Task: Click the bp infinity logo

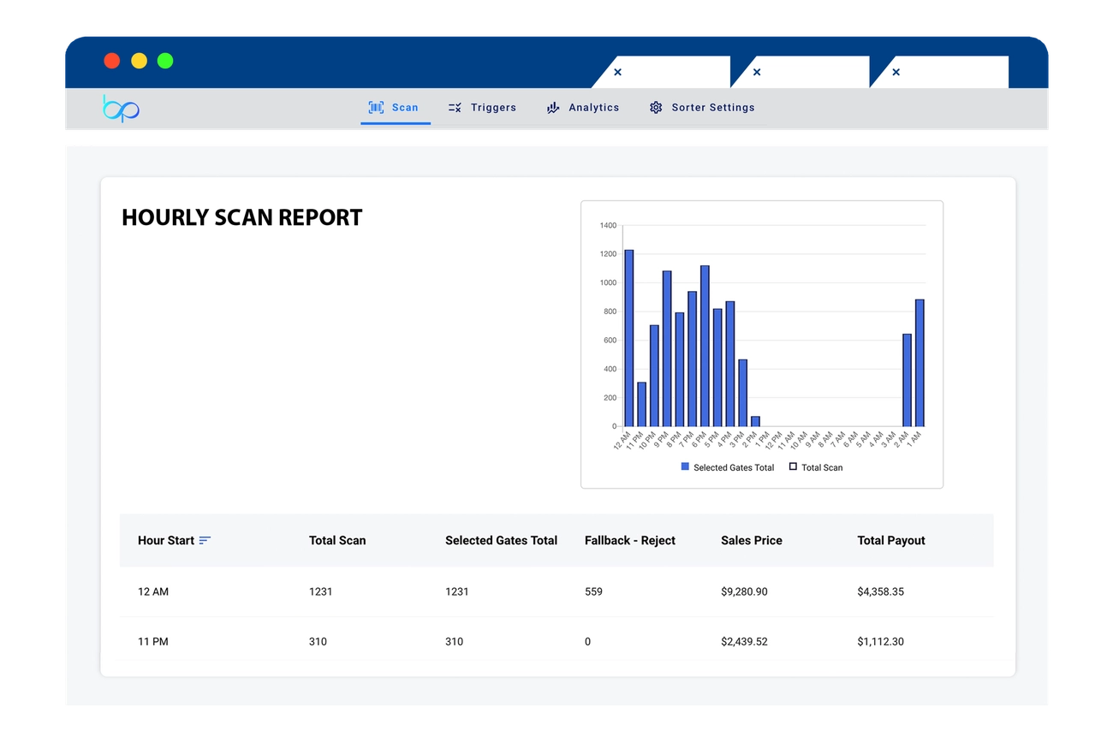Action: pyautogui.click(x=121, y=109)
